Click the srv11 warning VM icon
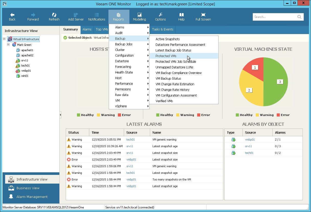Image resolution: width=311 pixels, height=212 pixels. [x=18, y=60]
